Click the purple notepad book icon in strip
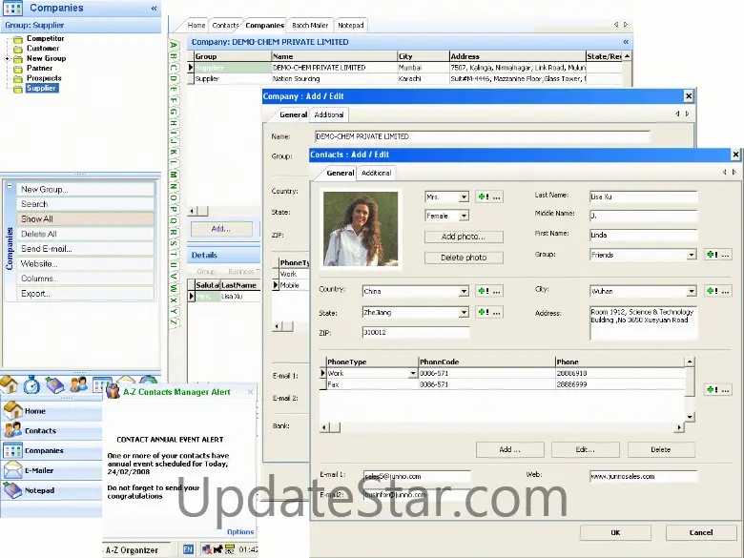This screenshot has width=744, height=558. click(54, 384)
